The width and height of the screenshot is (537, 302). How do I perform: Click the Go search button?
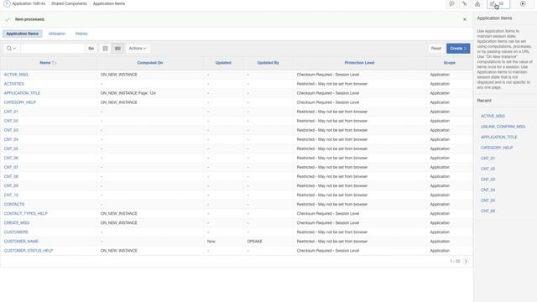(x=91, y=49)
